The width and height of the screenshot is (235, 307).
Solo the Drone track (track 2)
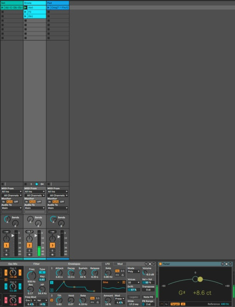coord(29,250)
